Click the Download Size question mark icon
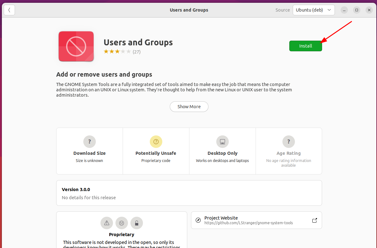Viewport: 377px width, 248px height. pyautogui.click(x=89, y=141)
